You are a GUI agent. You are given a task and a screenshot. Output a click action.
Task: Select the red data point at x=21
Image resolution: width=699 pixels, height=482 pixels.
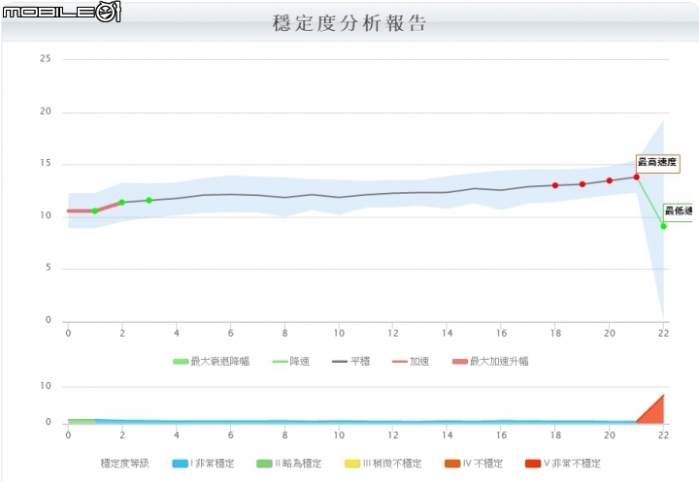637,177
